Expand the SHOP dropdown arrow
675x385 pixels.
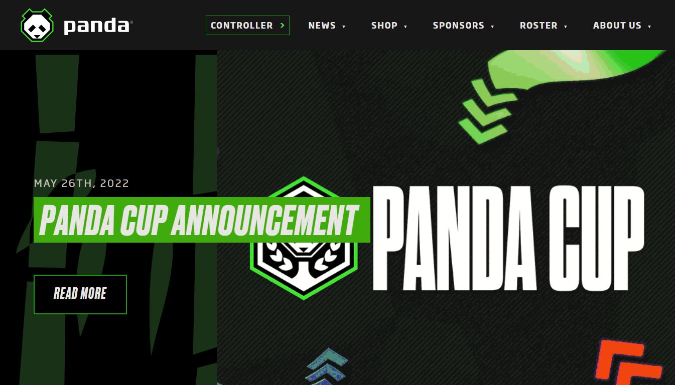(406, 27)
